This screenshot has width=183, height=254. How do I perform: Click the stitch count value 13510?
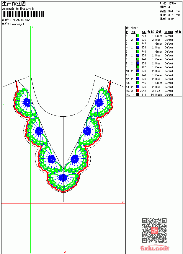coord(172,4)
